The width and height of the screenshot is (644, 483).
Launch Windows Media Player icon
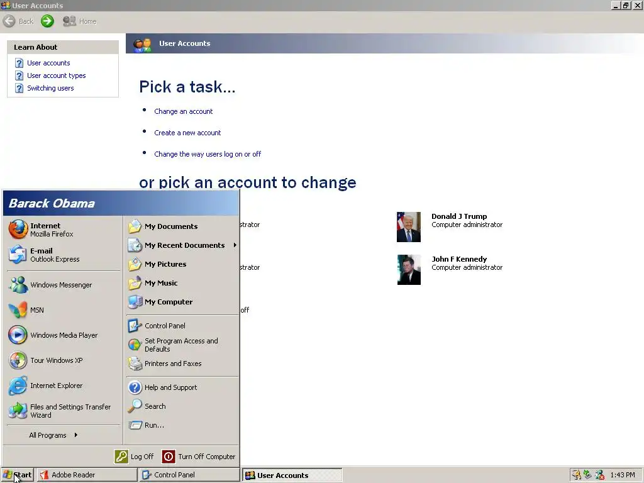coord(18,335)
